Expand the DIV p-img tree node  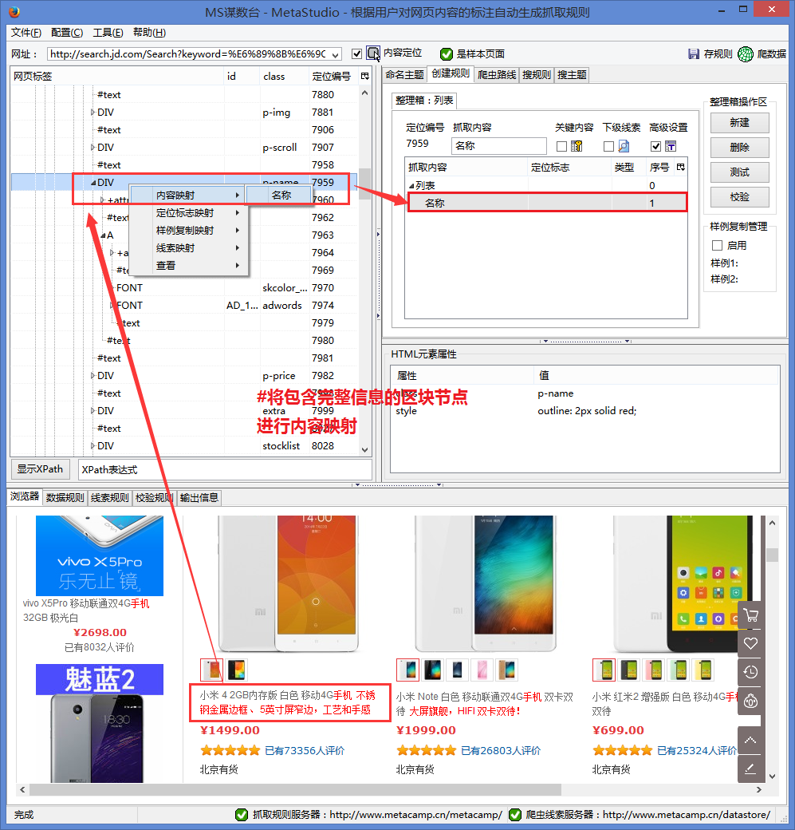pos(92,113)
